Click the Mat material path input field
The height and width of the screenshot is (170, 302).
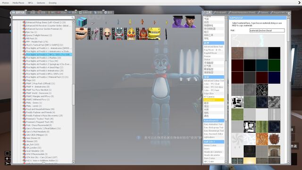click(x=267, y=30)
